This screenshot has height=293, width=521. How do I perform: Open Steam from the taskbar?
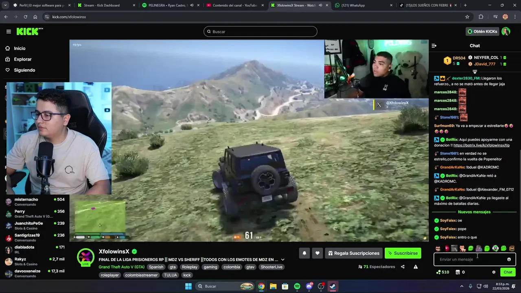pyautogui.click(x=333, y=286)
